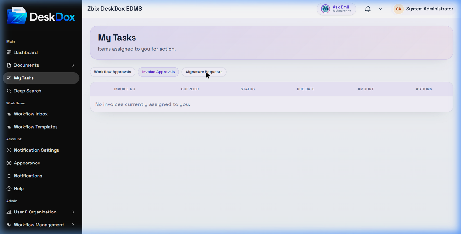The width and height of the screenshot is (461, 234).
Task: Click the Notifications bell icon in sidebar
Action: [x=9, y=176]
